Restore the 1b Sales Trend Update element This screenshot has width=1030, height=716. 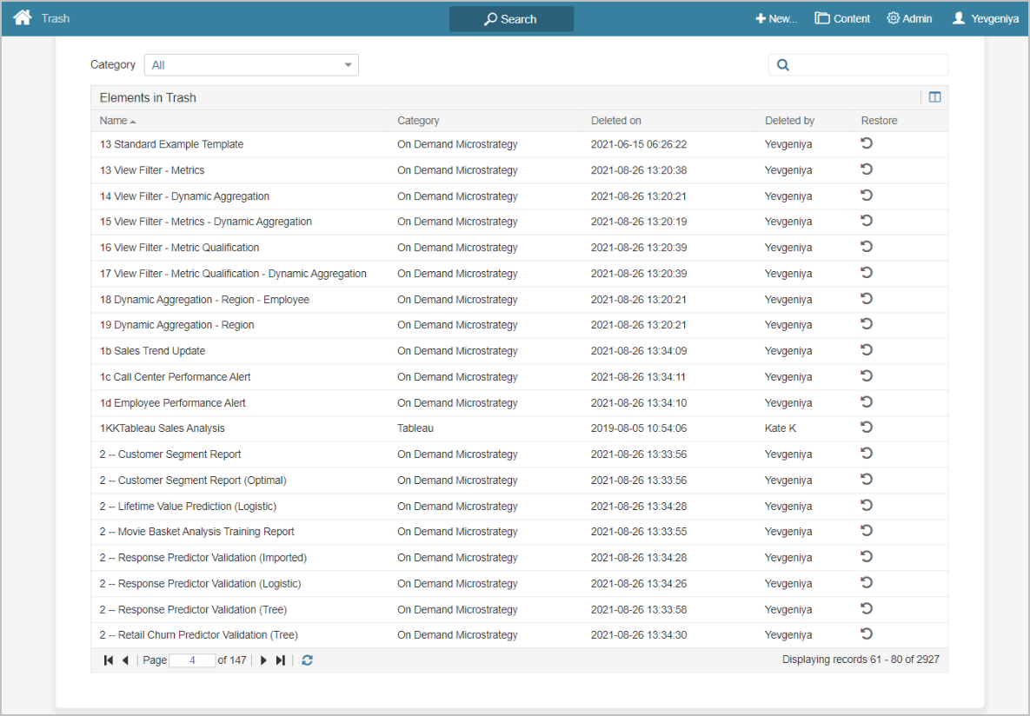[867, 350]
